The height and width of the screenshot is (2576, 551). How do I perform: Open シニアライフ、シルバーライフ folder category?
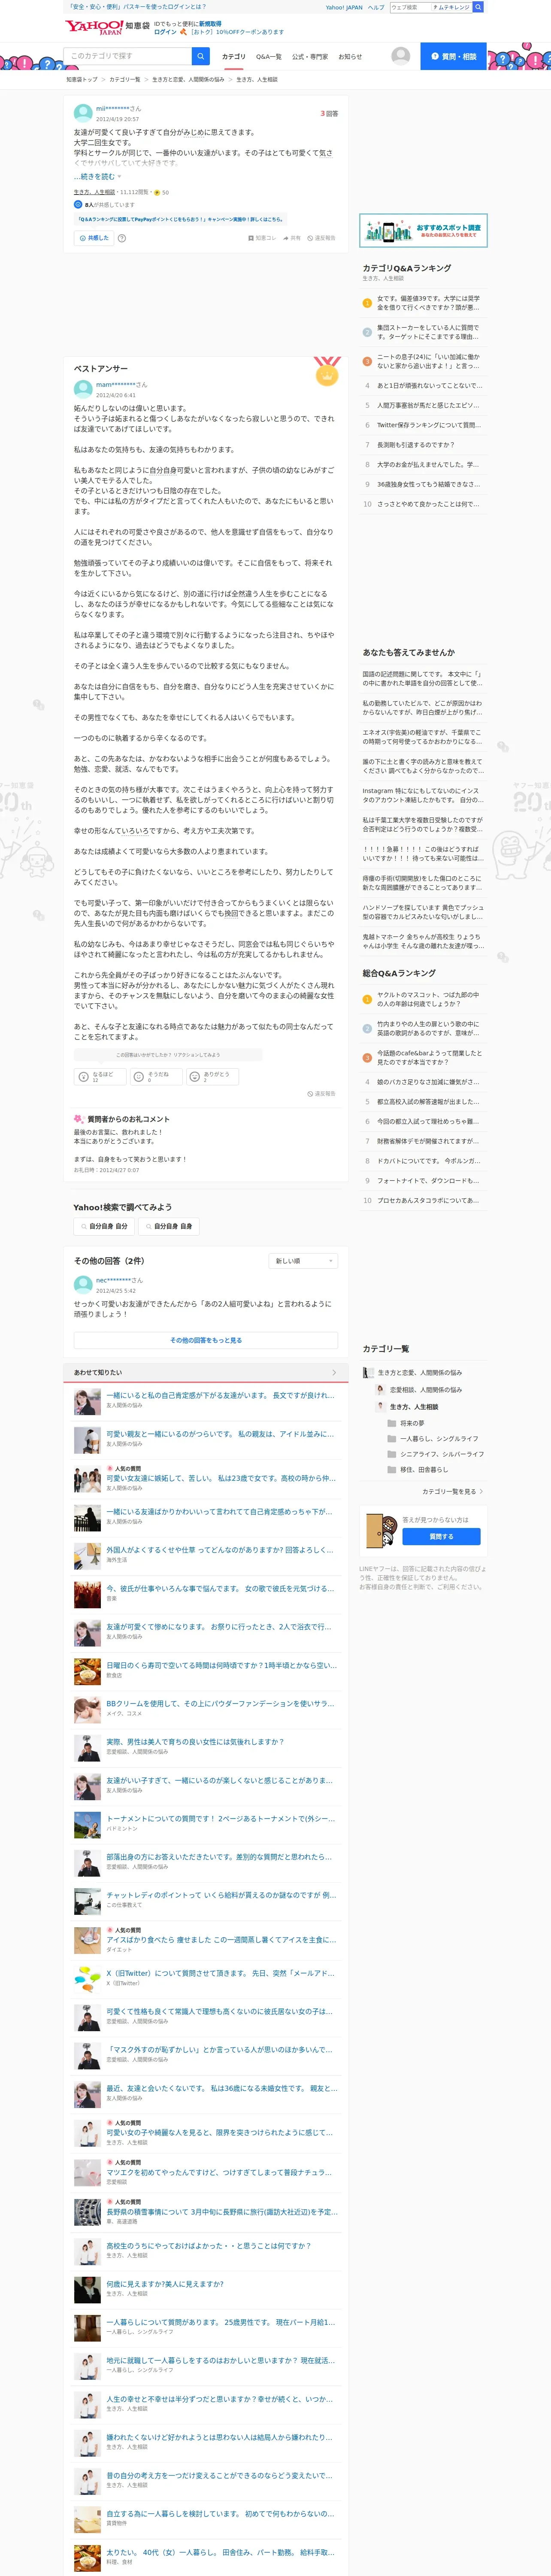(435, 1454)
